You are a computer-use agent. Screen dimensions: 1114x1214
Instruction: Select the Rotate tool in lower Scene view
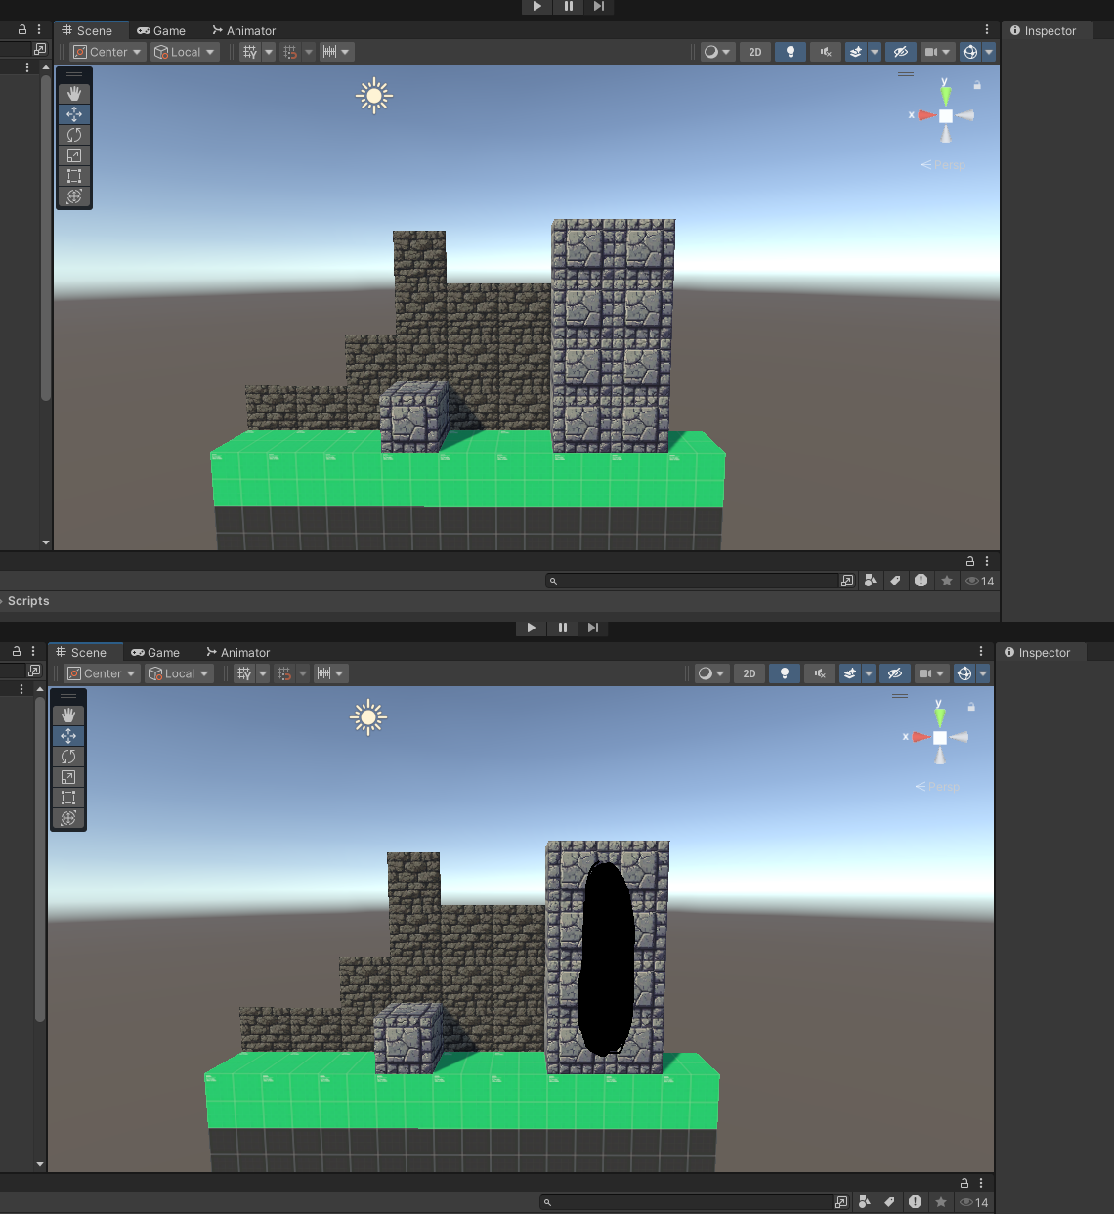68,757
